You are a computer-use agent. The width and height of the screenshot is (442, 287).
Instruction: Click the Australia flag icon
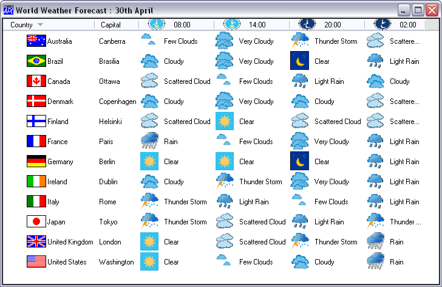tap(36, 41)
